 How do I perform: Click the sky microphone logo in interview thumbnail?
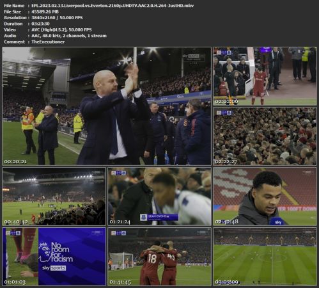[x=278, y=222]
